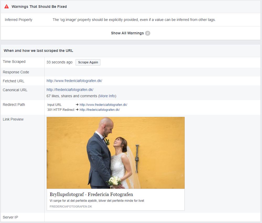Click the 33 seconds ago timestamp
The height and width of the screenshot is (223, 262).
tap(60, 62)
